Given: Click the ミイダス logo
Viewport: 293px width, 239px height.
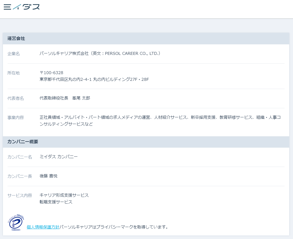Looking at the screenshot, I should pos(22,7).
